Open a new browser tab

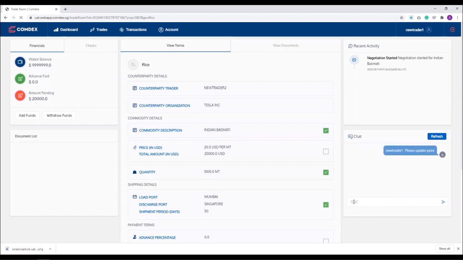pos(65,9)
